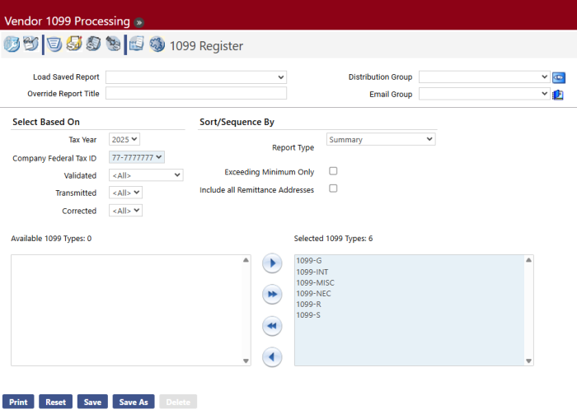Click the arrow icon beside Vendor 1099 Processing
This screenshot has width=577, height=414.
click(139, 21)
